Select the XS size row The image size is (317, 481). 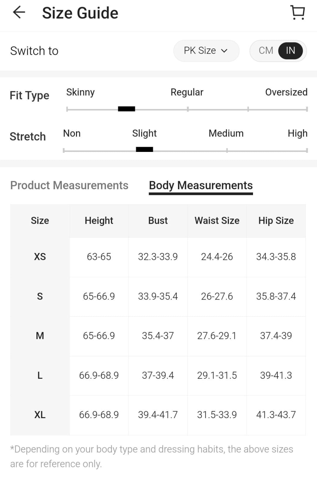pos(40,257)
